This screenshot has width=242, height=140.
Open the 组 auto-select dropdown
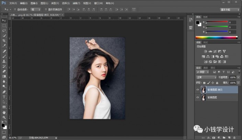click(35, 10)
